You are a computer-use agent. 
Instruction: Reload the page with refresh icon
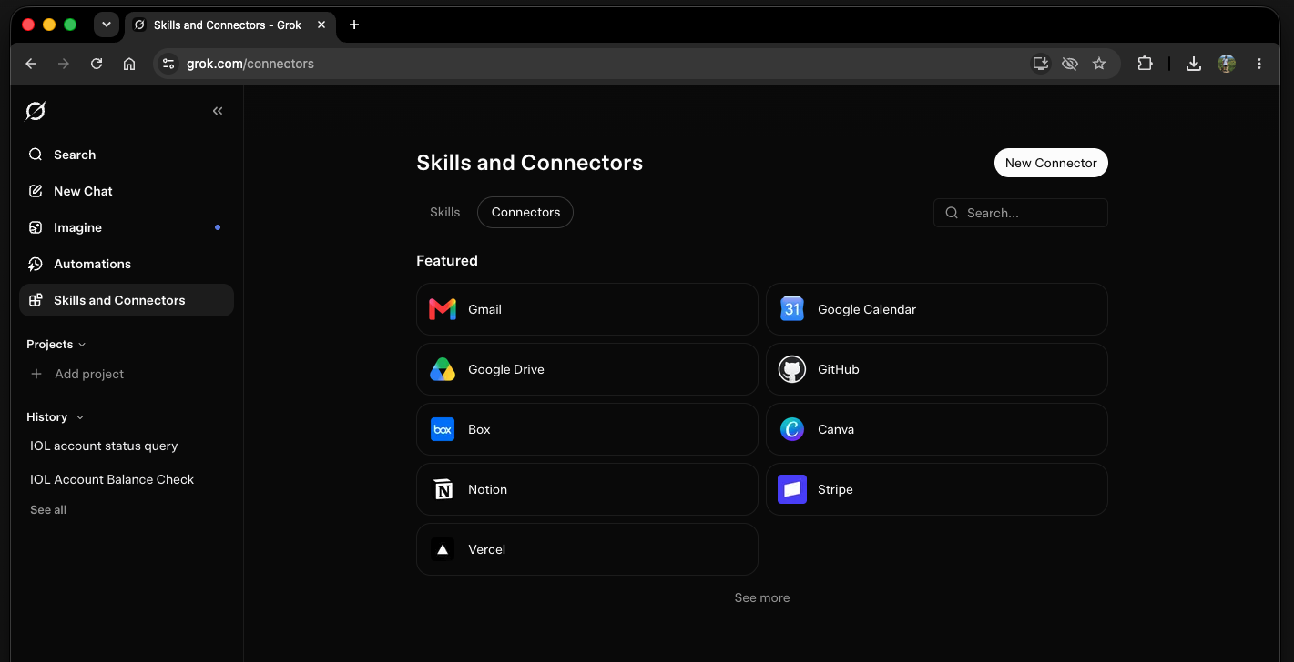97,64
